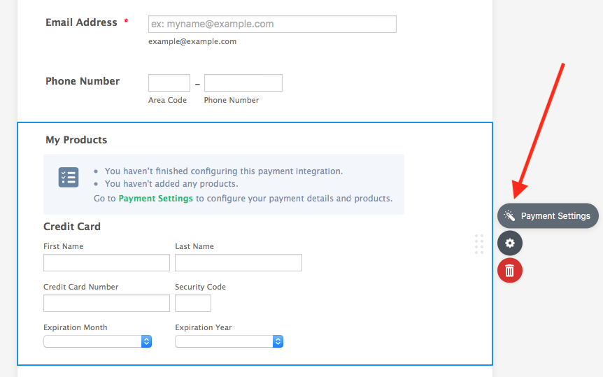Click the Email Address input field

(x=272, y=24)
